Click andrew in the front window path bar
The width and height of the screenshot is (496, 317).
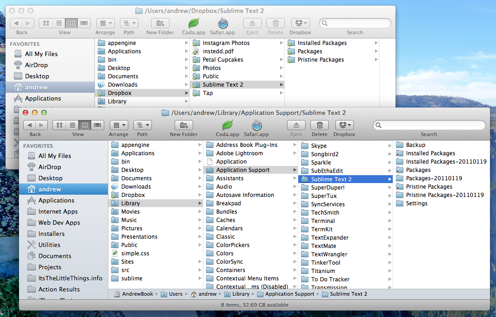(x=204, y=294)
